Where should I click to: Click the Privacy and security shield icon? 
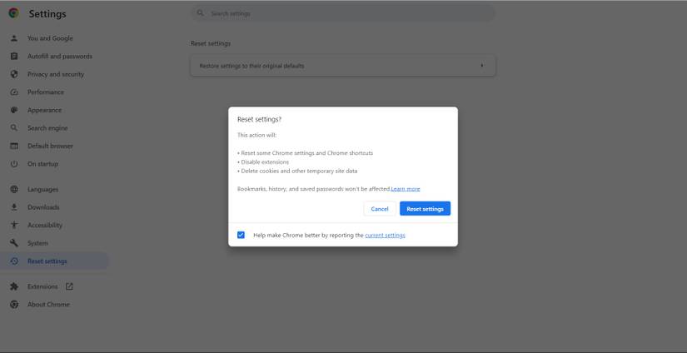tap(14, 74)
